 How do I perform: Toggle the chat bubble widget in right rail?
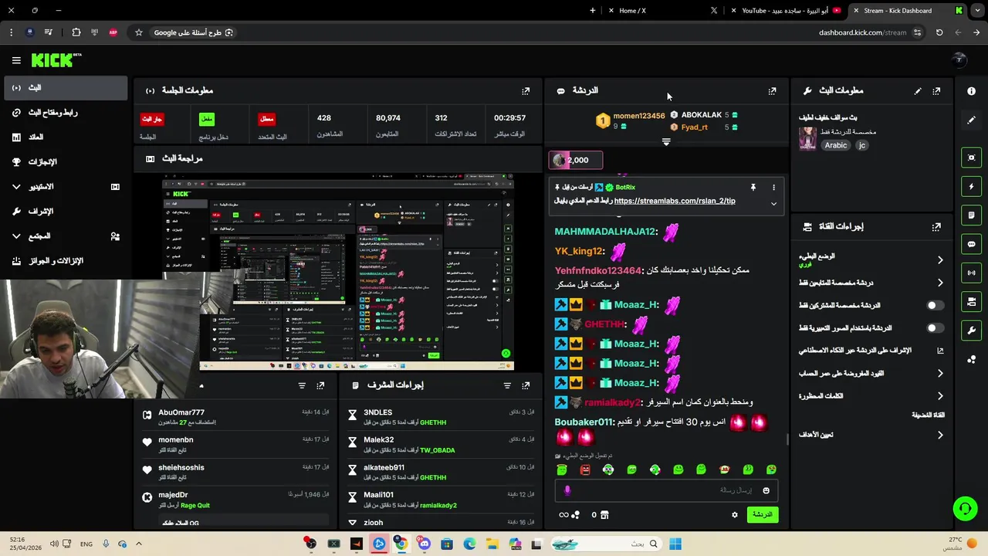coord(971,244)
